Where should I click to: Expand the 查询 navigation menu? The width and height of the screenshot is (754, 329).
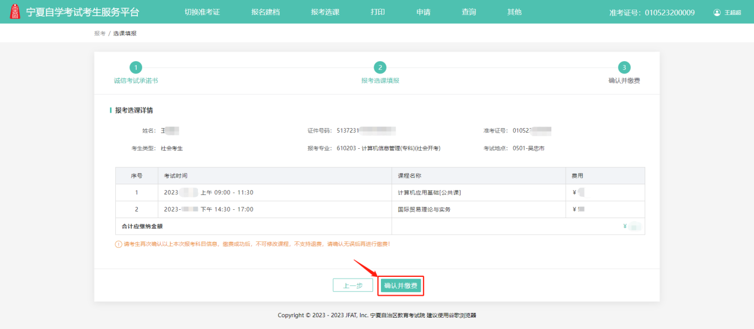469,12
